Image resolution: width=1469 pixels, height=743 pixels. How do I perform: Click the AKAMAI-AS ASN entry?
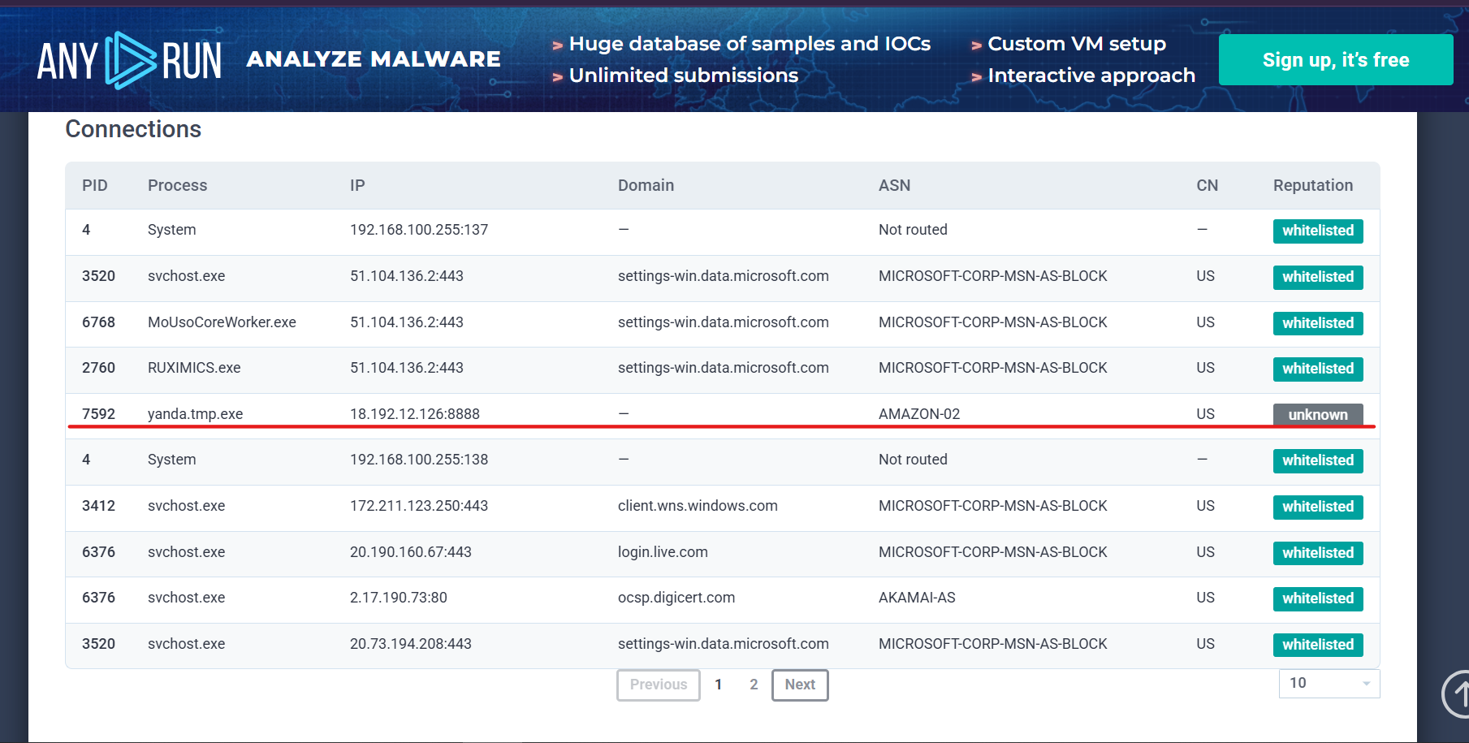point(917,598)
